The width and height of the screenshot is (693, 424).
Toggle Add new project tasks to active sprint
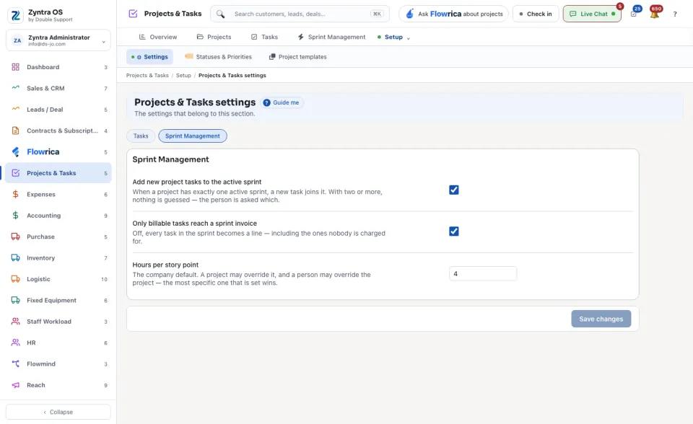click(x=454, y=190)
